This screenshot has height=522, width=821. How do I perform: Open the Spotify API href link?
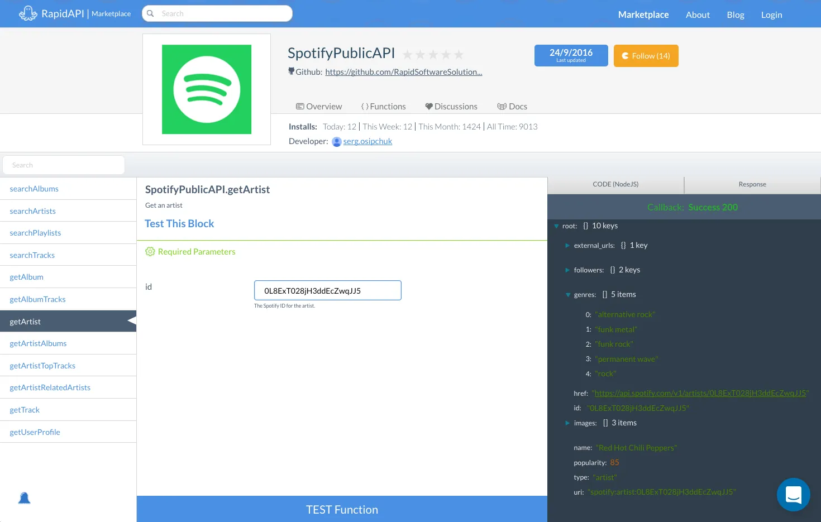pos(700,394)
